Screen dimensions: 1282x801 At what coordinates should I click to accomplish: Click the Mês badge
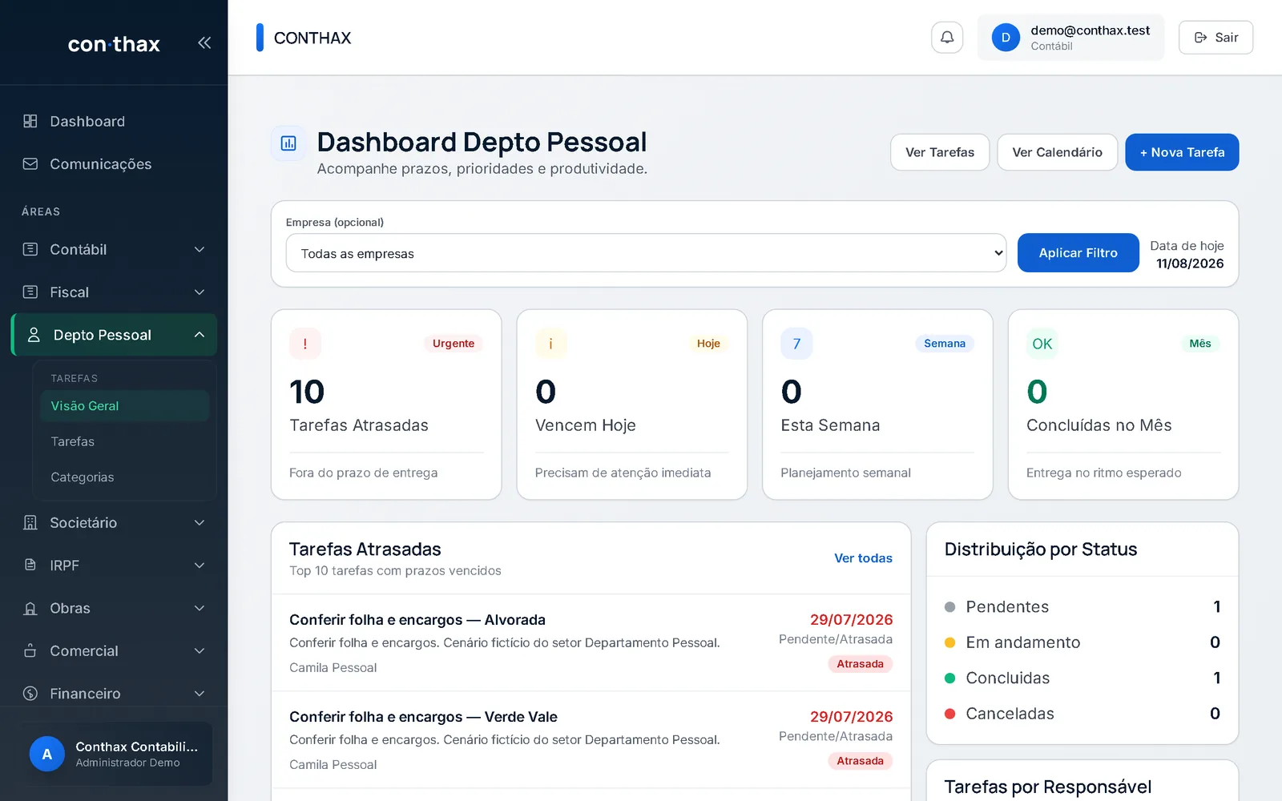pyautogui.click(x=1200, y=344)
